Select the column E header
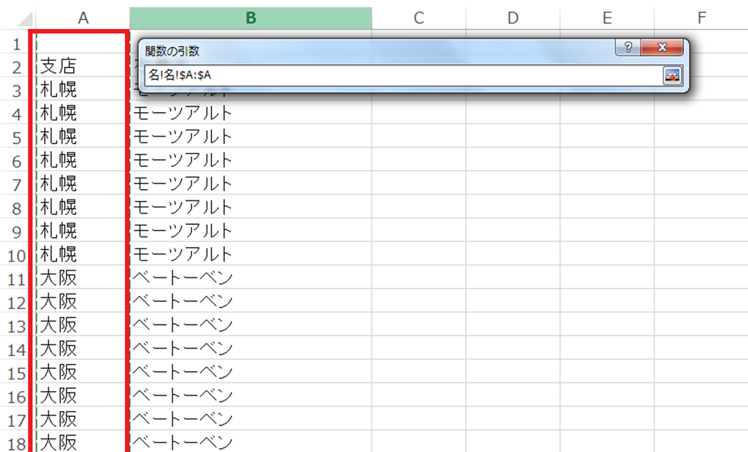This screenshot has height=452, width=748. (607, 18)
